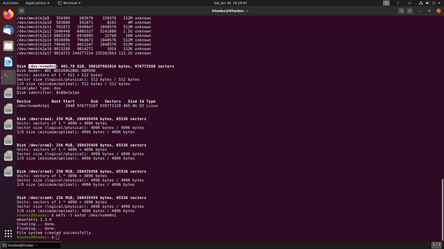This screenshot has height=249, width=444.
Task: Open the Activities overview
Action: 10,3
